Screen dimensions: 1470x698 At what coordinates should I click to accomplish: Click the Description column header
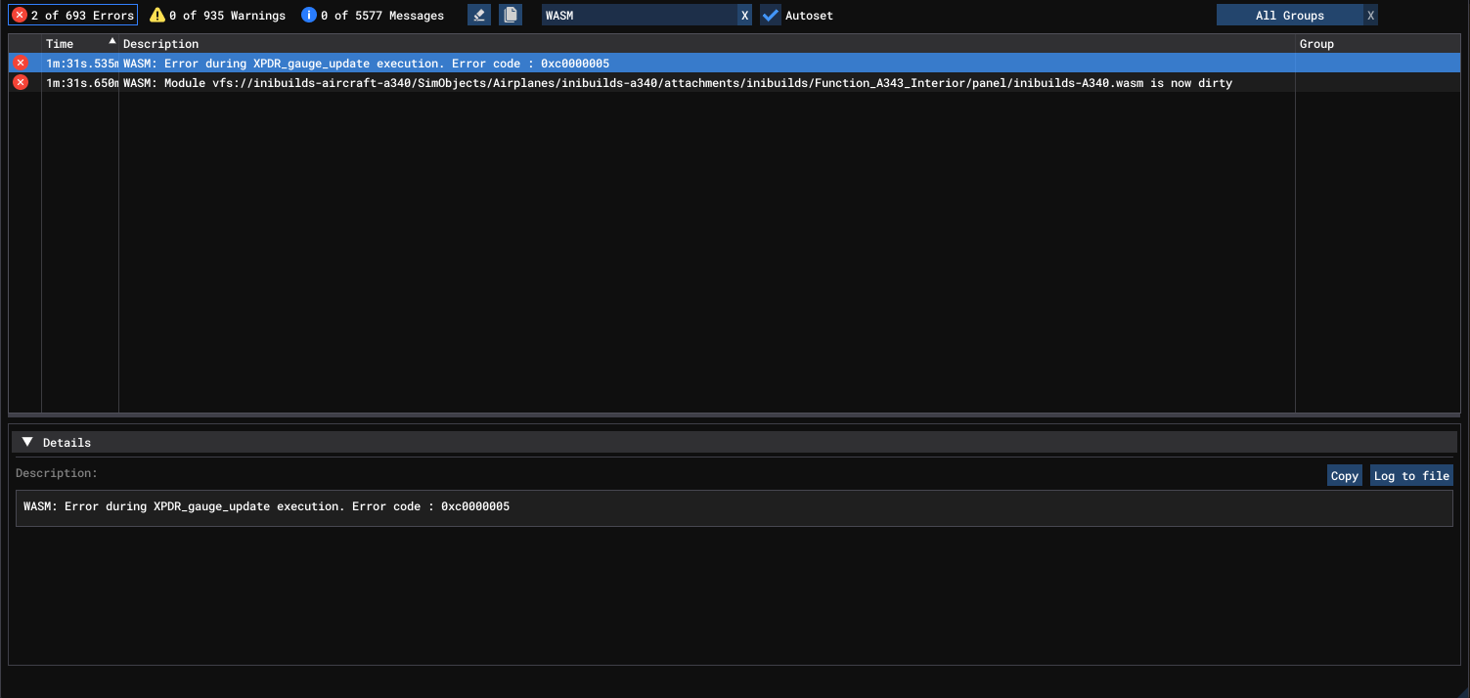161,44
